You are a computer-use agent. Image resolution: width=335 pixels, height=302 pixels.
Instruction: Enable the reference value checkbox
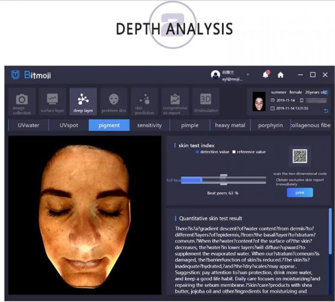(234, 152)
